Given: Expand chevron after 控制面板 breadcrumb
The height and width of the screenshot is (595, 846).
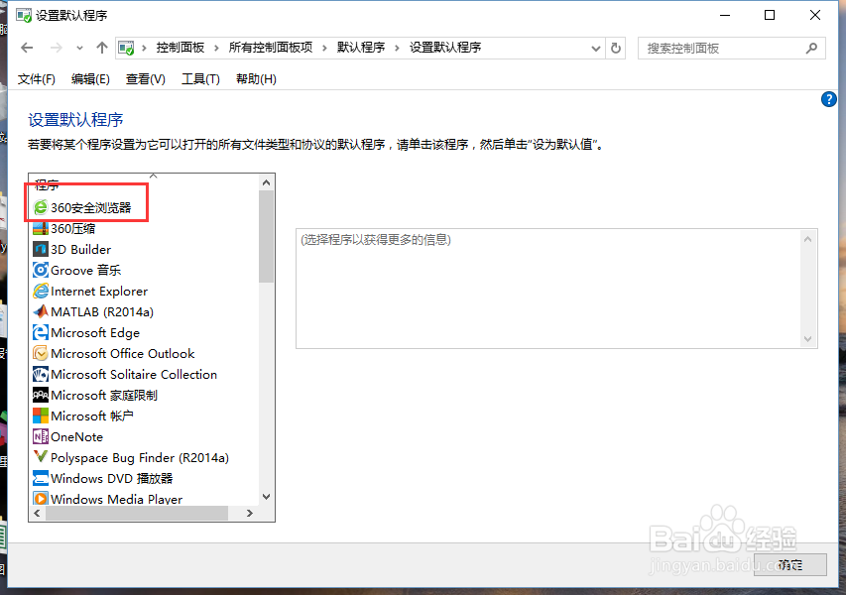Looking at the screenshot, I should pos(216,48).
